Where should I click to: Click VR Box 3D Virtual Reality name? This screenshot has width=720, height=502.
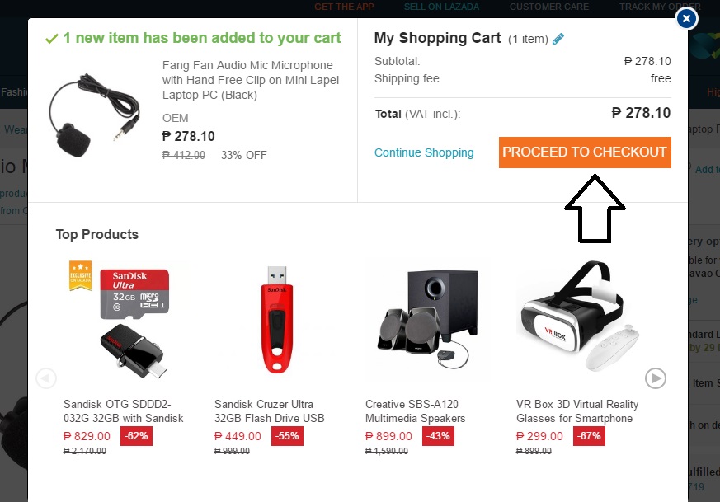point(576,411)
